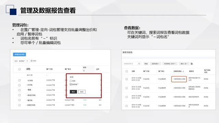This screenshot has width=219, height=123.
Task: Click the 清空 clear-filters circle icon
Action: pos(31,61)
